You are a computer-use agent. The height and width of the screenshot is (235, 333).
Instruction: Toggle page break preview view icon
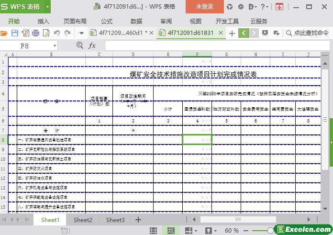pyautogui.click(x=171, y=231)
